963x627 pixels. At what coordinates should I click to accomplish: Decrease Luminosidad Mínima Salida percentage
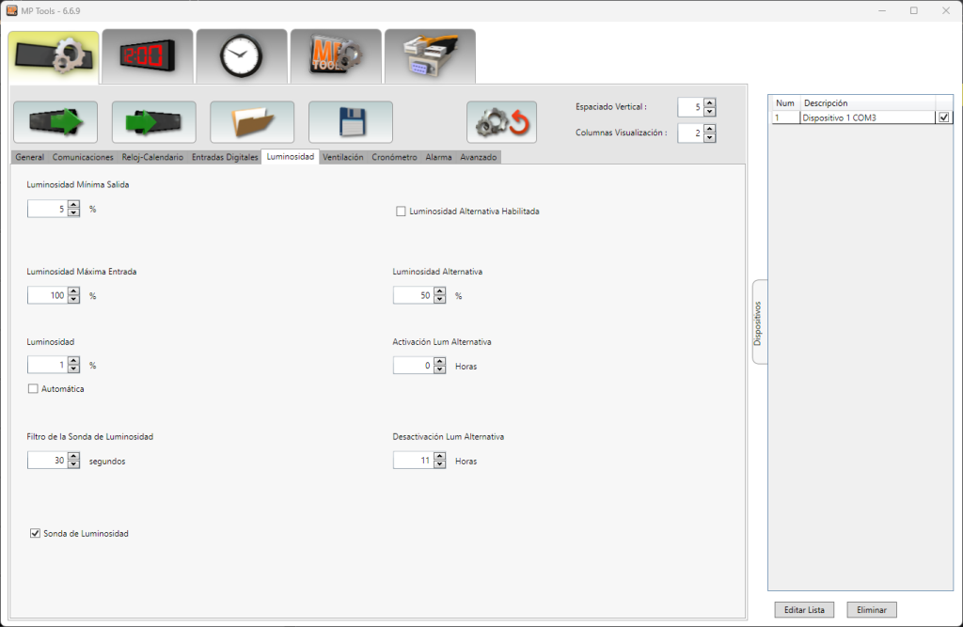click(x=73, y=213)
